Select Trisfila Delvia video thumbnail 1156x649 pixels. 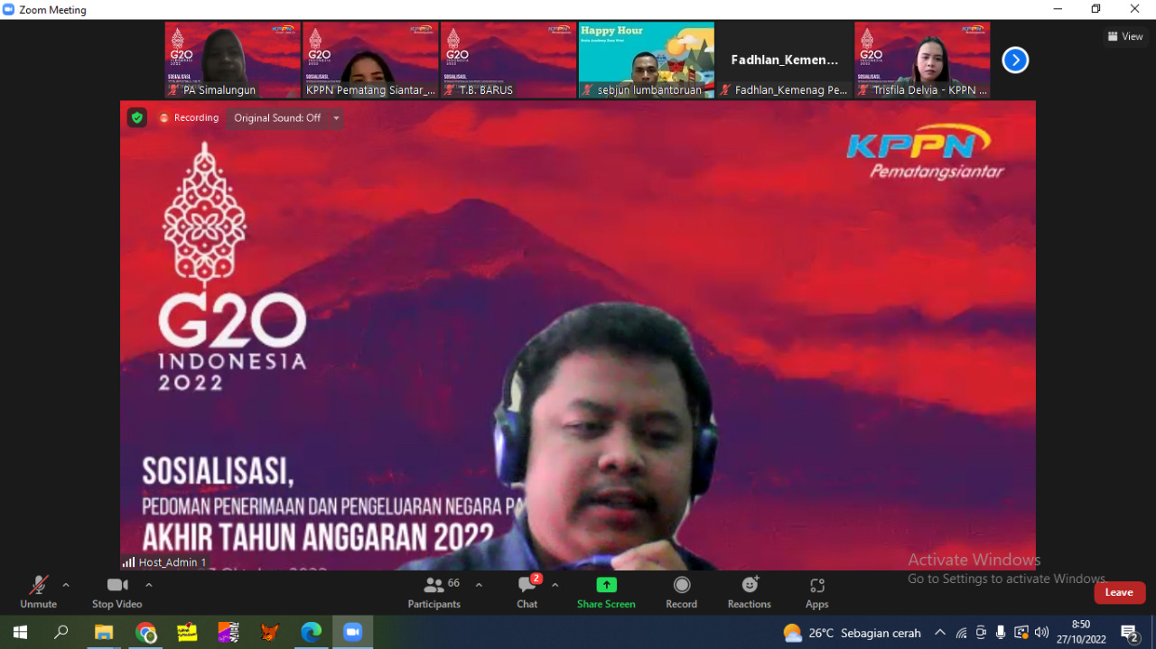tap(922, 60)
